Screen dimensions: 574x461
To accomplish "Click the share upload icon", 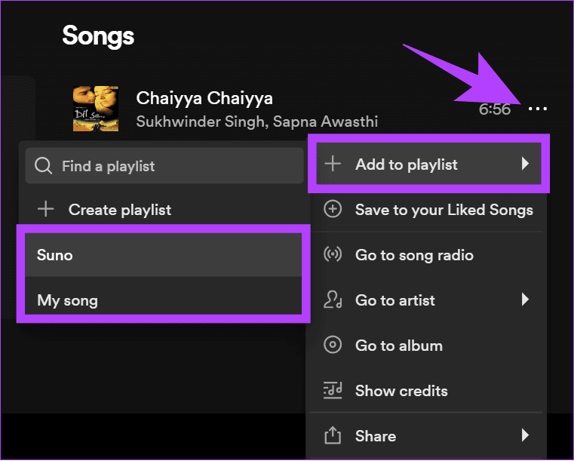I will tap(333, 435).
